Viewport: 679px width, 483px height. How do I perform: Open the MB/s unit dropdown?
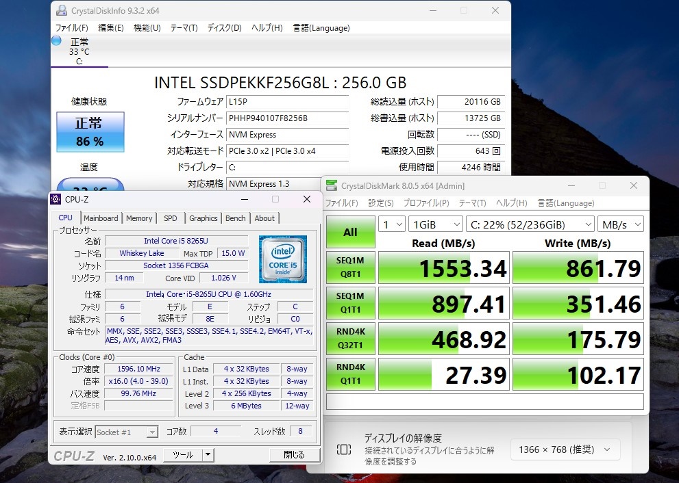621,224
